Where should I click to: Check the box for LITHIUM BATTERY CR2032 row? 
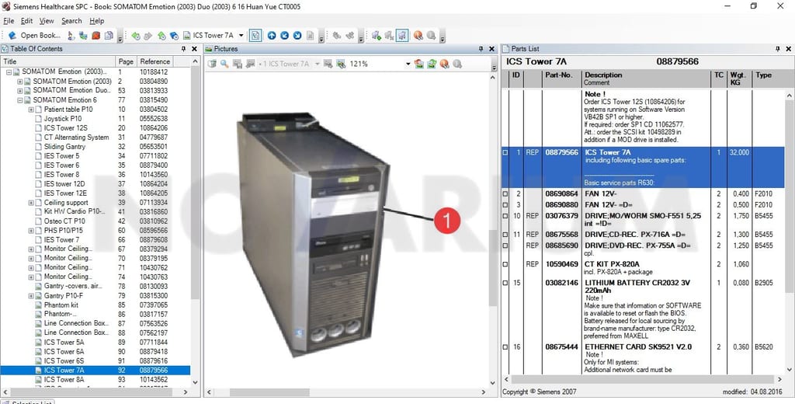coord(505,284)
